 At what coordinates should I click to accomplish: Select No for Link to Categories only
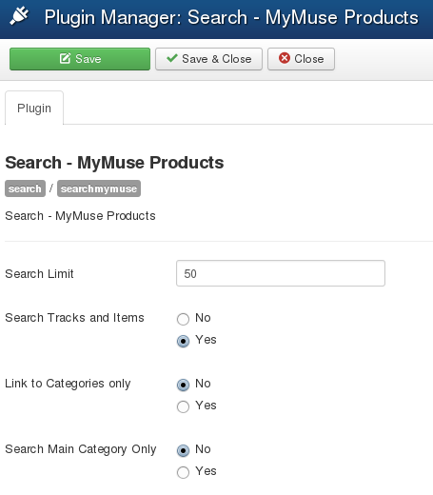coord(183,385)
